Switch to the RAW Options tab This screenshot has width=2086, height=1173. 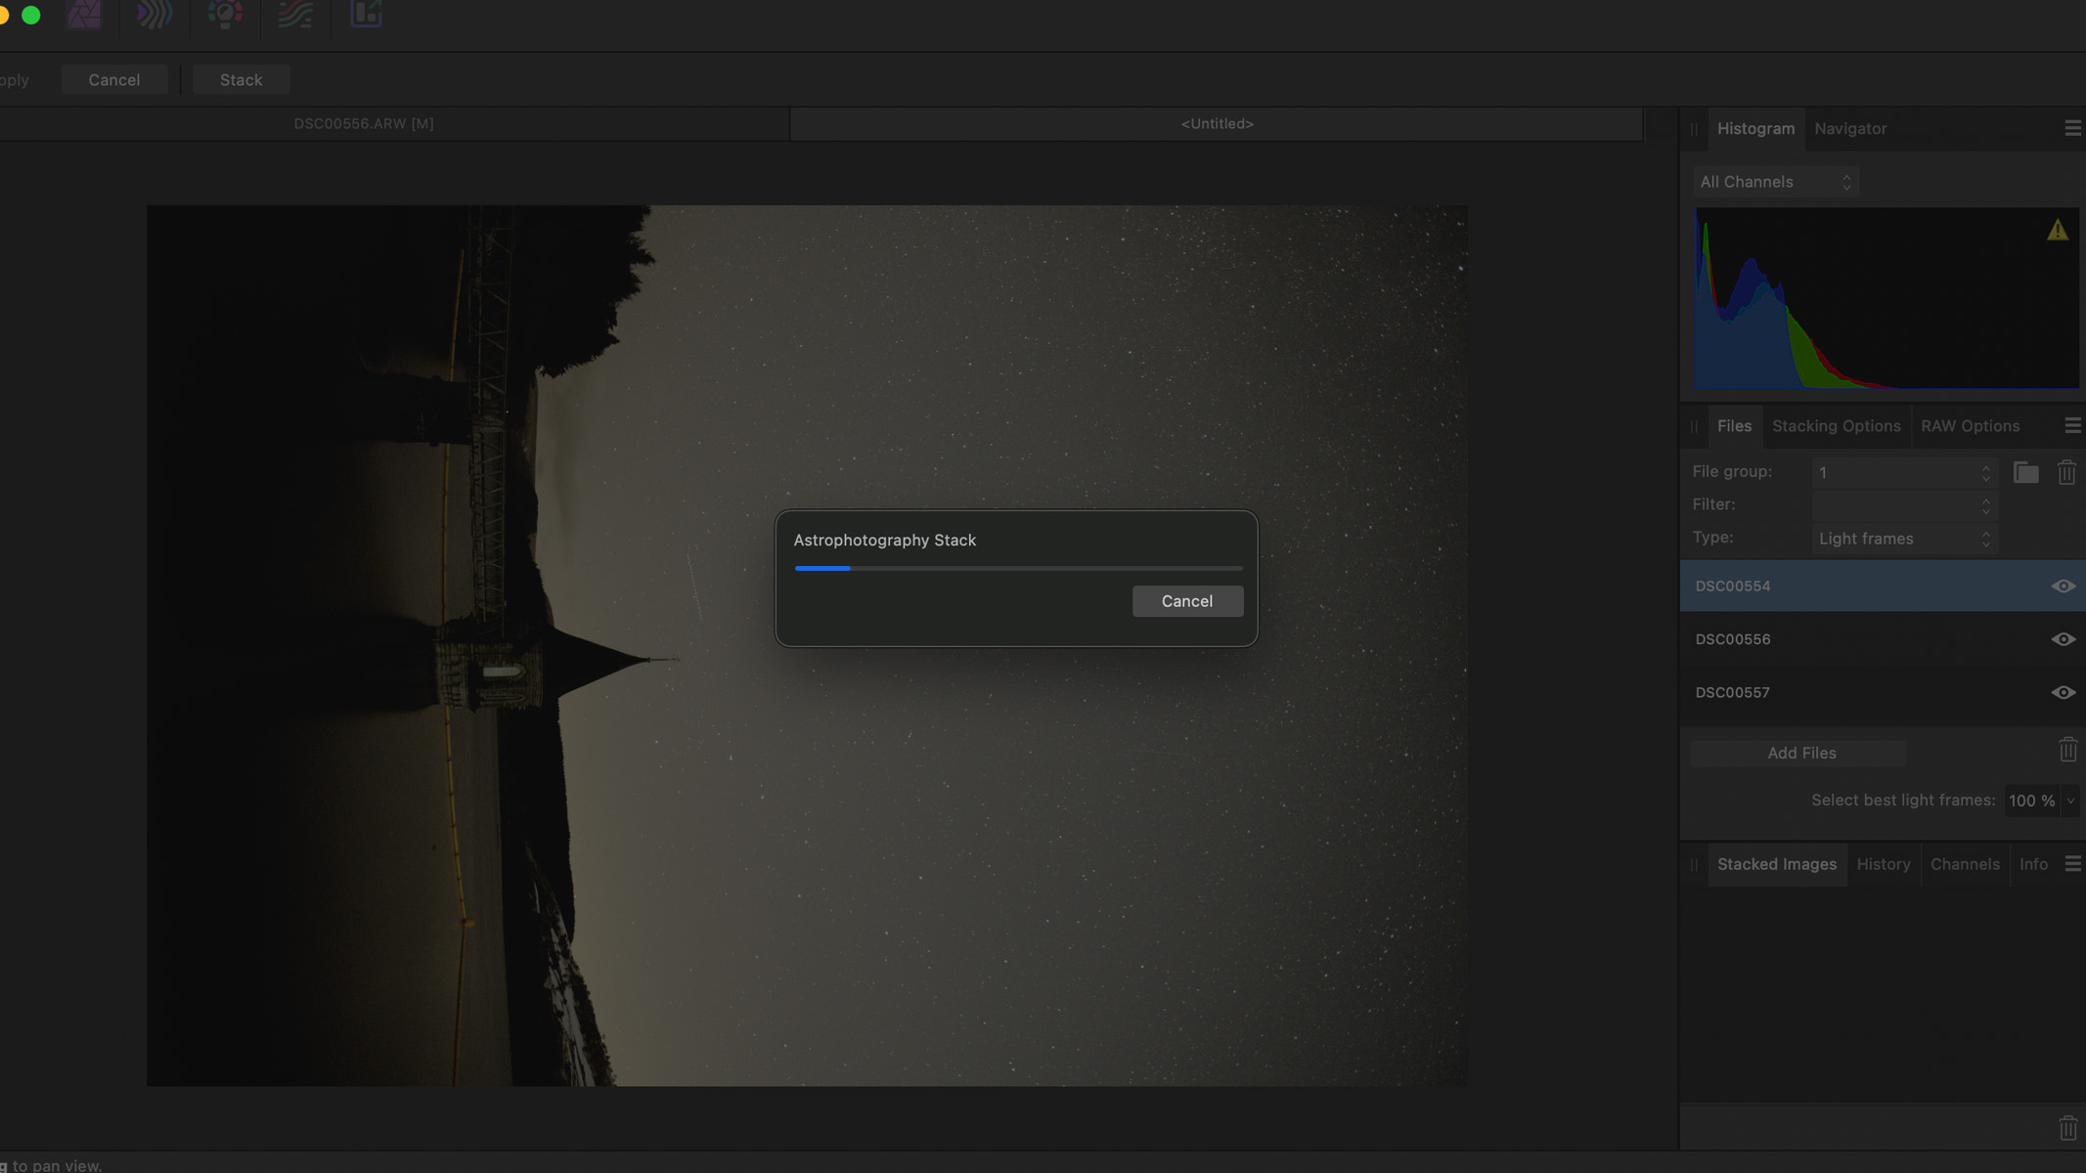(x=1970, y=425)
